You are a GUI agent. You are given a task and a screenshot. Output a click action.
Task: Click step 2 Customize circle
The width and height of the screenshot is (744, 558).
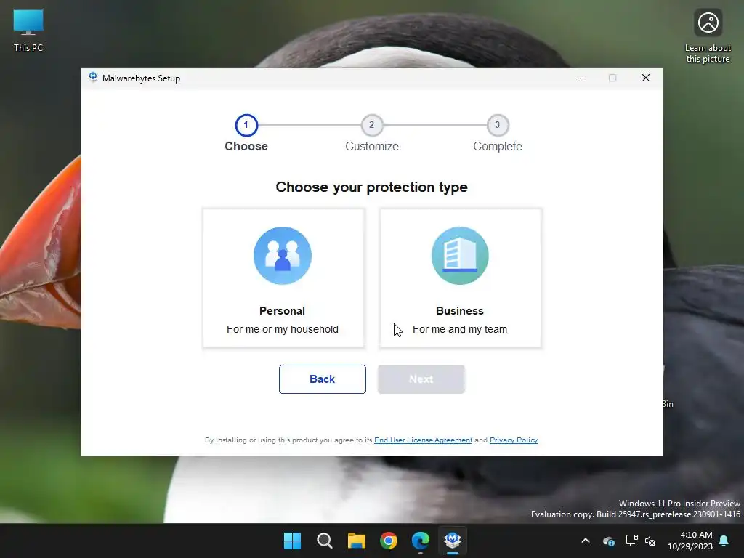[x=372, y=125]
